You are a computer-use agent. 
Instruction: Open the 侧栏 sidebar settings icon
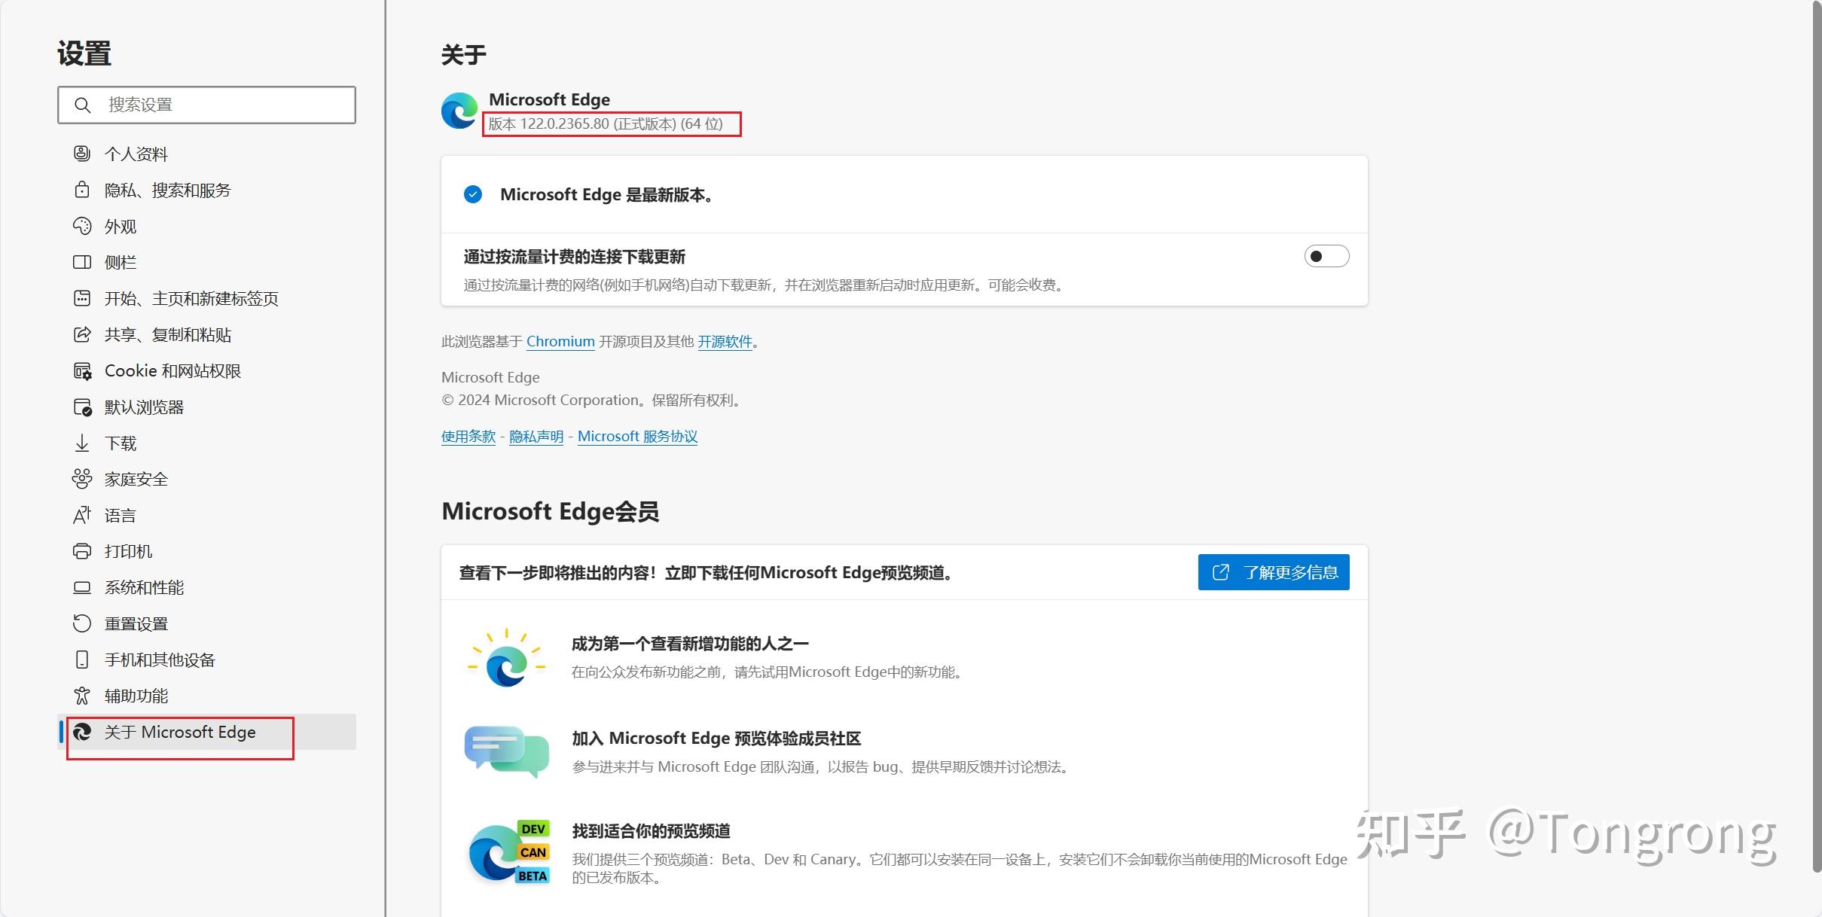coord(83,262)
